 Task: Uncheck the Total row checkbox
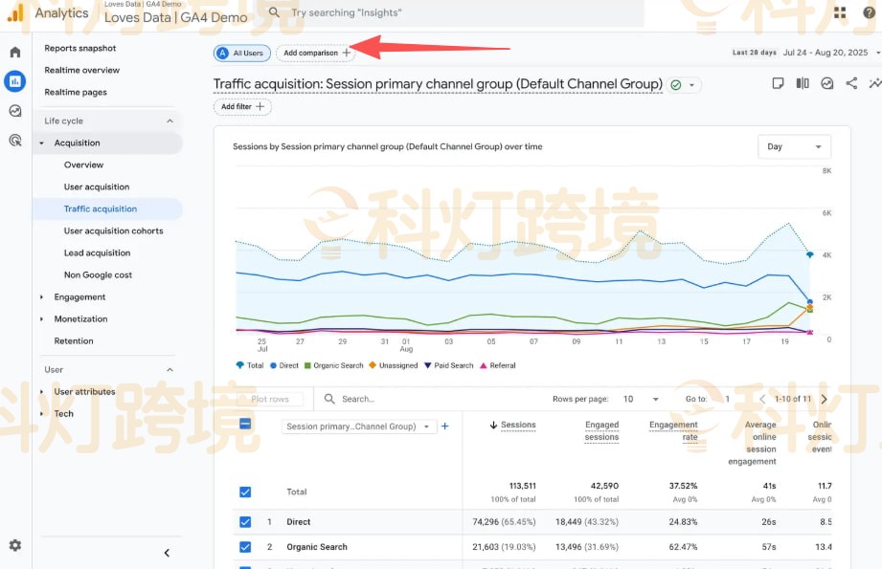coord(247,492)
